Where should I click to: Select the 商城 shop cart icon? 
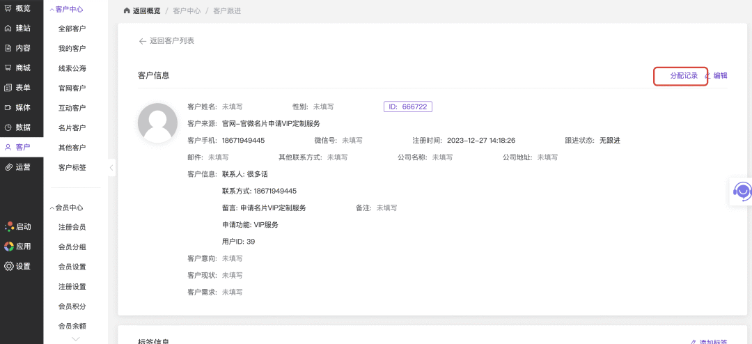pos(8,68)
